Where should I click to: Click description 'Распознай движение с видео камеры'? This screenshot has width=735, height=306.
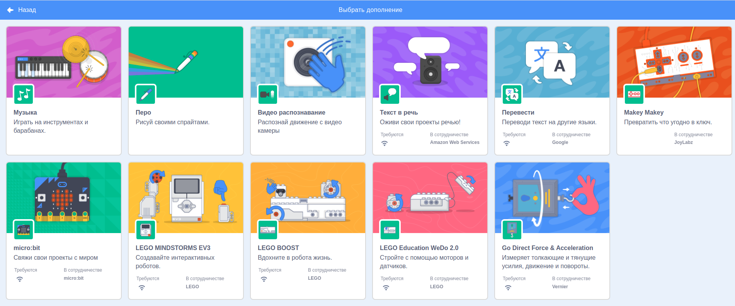point(300,126)
